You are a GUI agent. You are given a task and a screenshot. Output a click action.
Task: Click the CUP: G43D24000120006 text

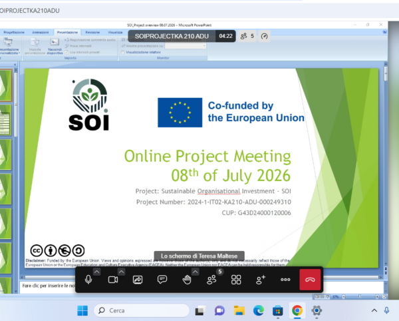point(256,212)
